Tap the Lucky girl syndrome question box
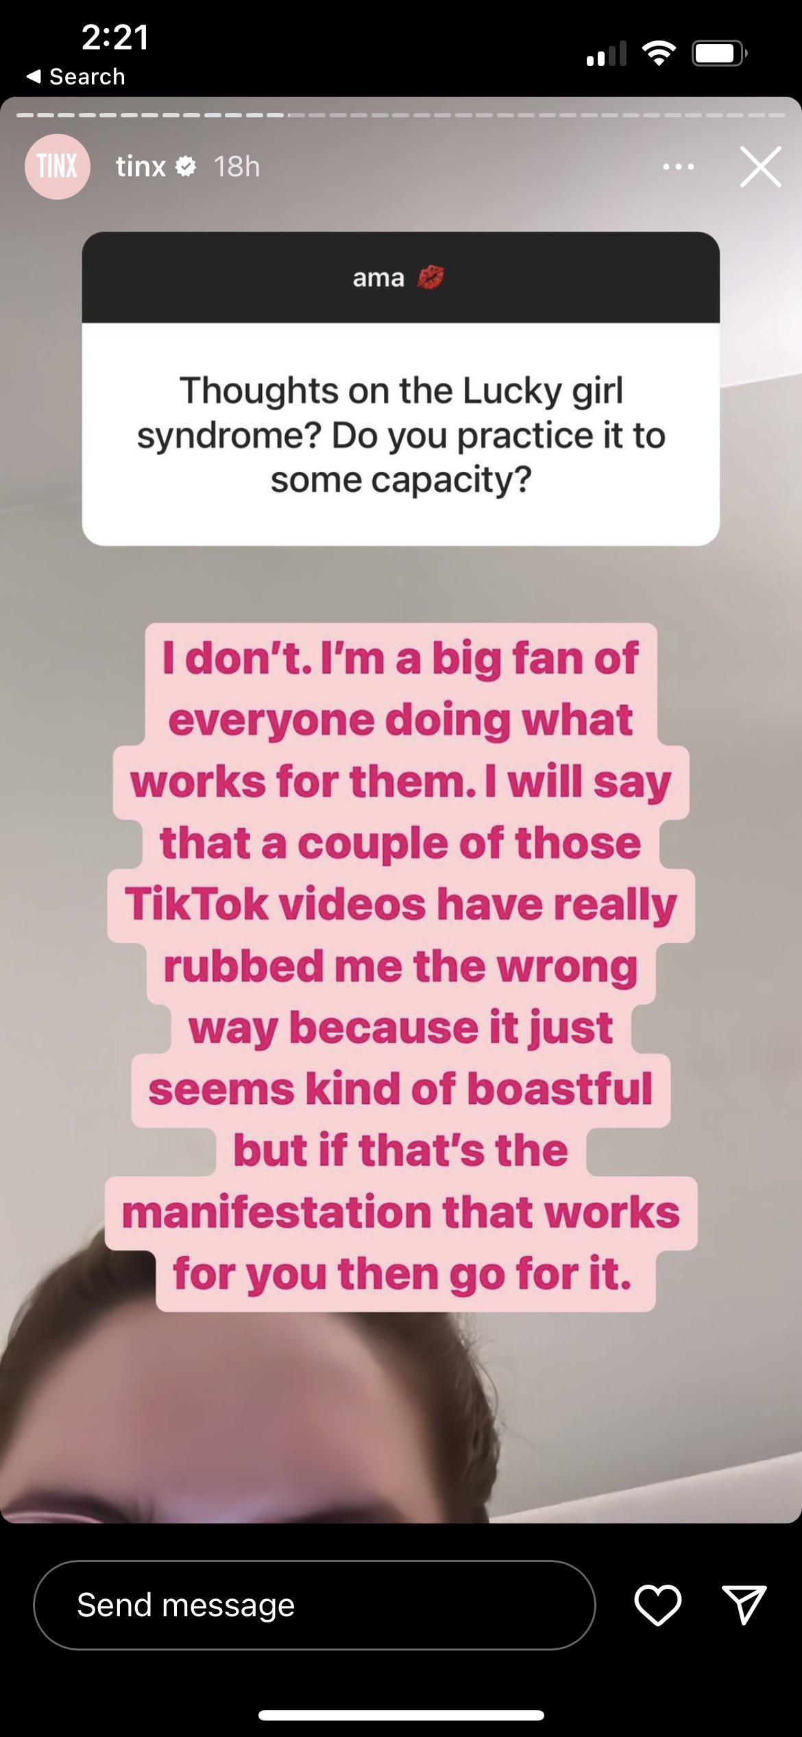This screenshot has width=802, height=1737. [x=401, y=434]
